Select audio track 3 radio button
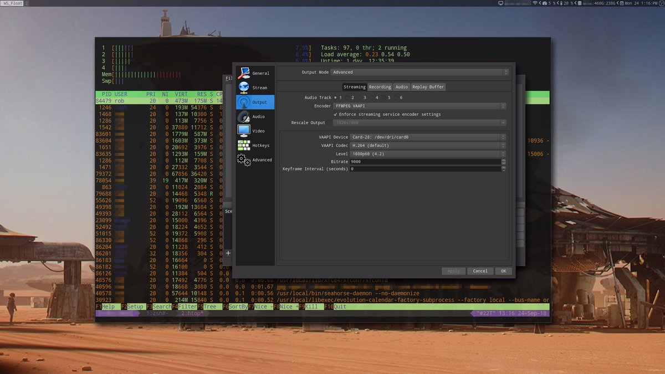 click(360, 98)
